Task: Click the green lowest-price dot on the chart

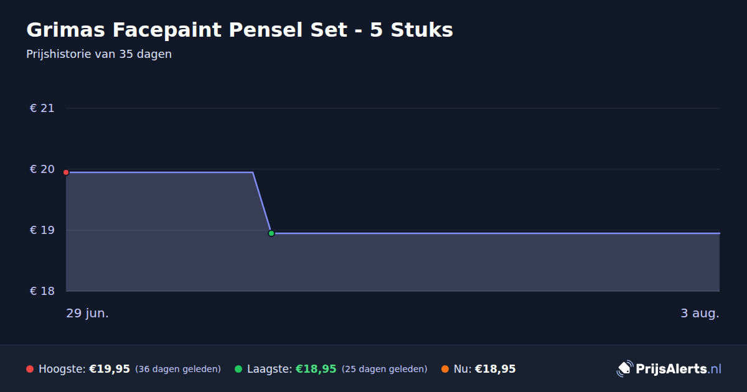Action: coord(271,233)
